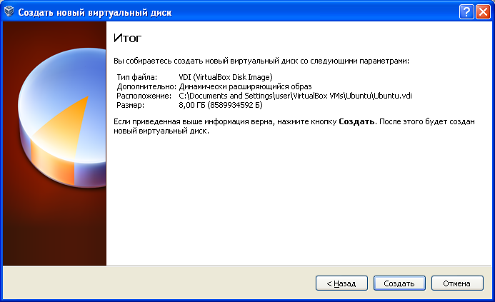The image size is (495, 302).
Task: Click the window title Создать новый виртуальный диск
Action: 95,13
